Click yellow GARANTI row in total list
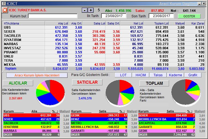Screen dimensions: 208x139 [x=167, y=127]
